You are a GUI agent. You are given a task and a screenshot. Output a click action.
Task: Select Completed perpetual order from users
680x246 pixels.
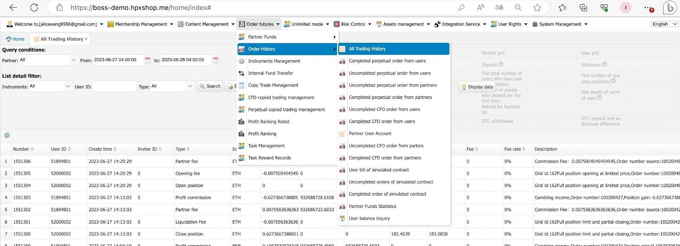tap(387, 61)
